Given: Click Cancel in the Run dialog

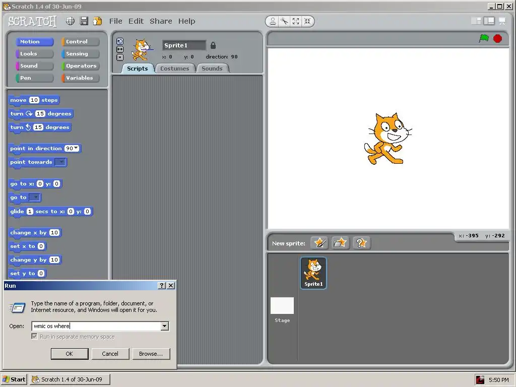Looking at the screenshot, I should pos(110,354).
